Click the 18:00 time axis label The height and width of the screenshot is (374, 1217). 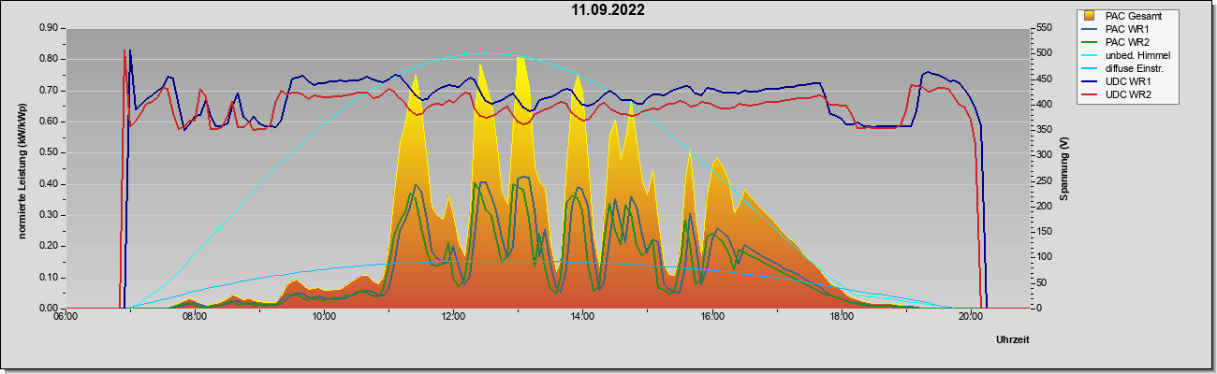[842, 318]
